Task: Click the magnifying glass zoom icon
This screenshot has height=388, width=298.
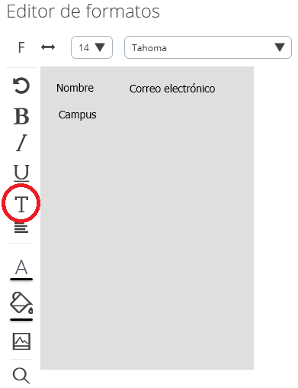Action: point(21,376)
